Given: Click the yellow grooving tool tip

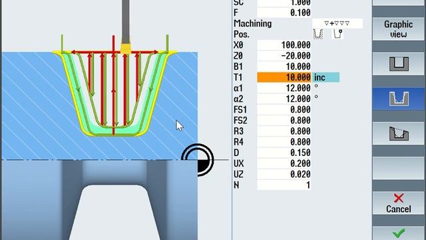Looking at the screenshot, I should (126, 49).
